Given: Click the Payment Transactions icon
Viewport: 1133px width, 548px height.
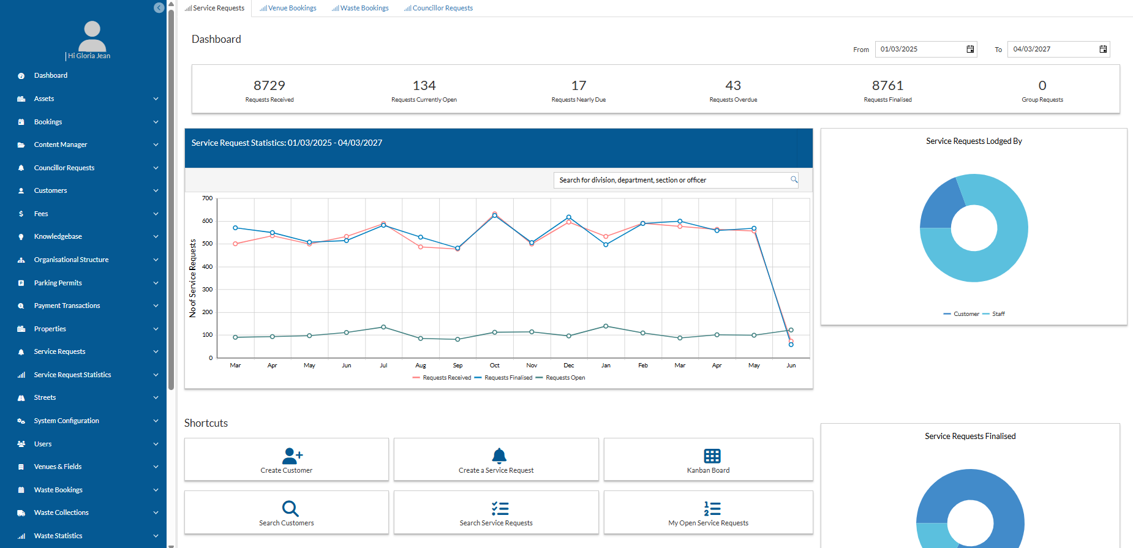Looking at the screenshot, I should tap(21, 306).
